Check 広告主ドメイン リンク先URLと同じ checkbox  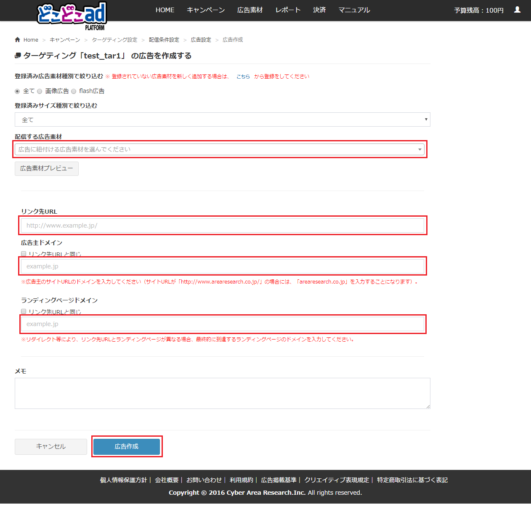(24, 254)
